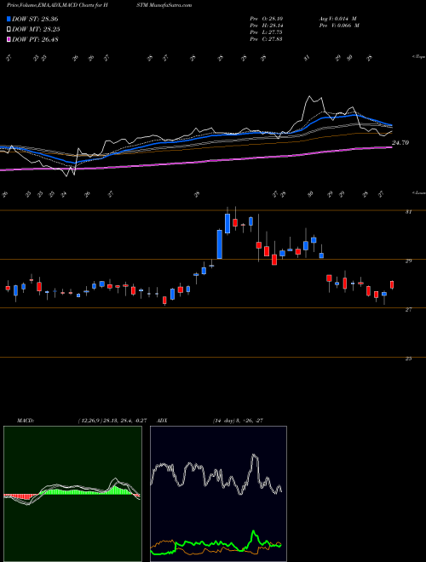This screenshot has height=562, width=426.
Task: Click the blue DOW ST legend swatch
Action: [x=9, y=19]
